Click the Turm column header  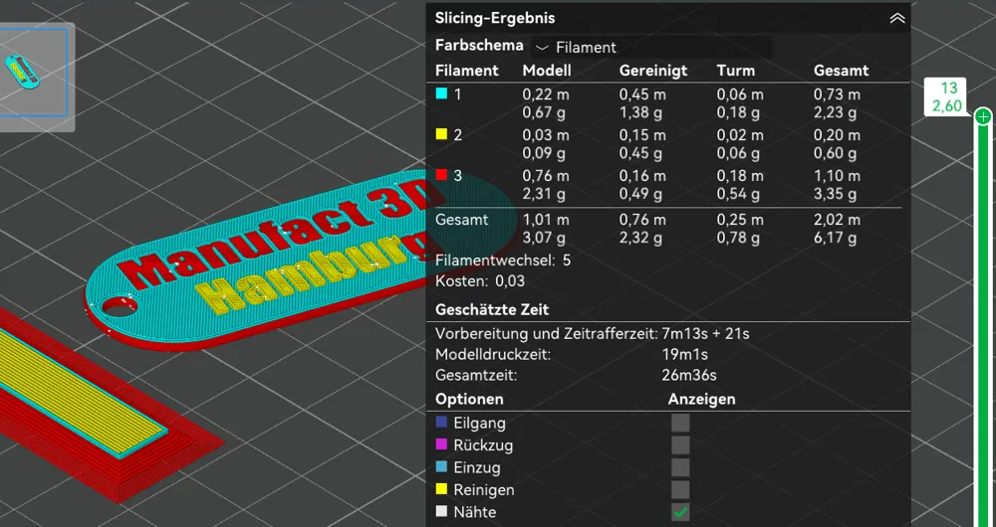pyautogui.click(x=736, y=71)
